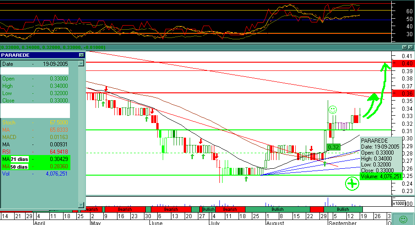Select the MACD row value 0.01163
Image resolution: width=415 pixels, height=225 pixels.
tap(59, 137)
